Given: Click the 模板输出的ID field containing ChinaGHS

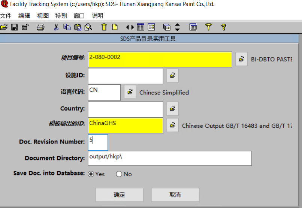Looking at the screenshot, I should click(126, 126).
